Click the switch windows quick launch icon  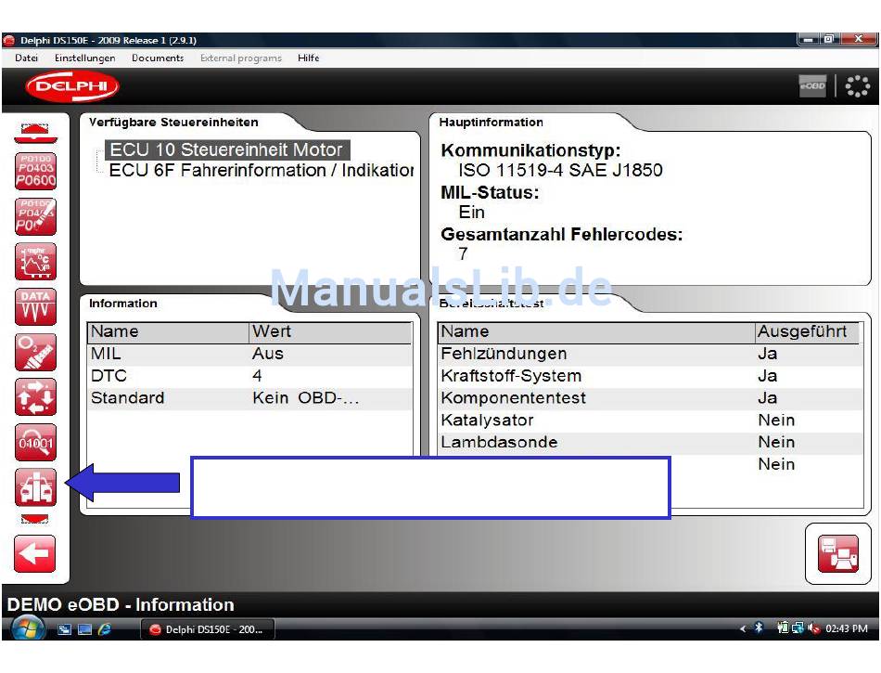pos(65,629)
